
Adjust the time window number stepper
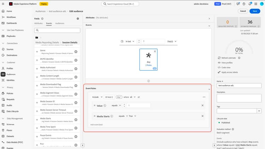tap(139, 41)
